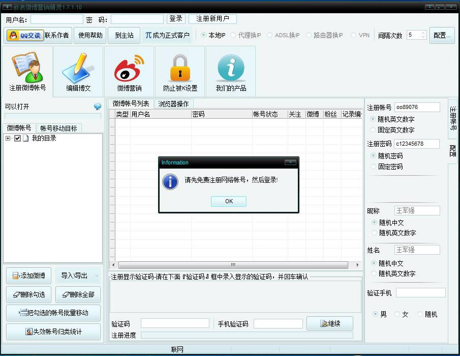This screenshot has height=356, width=460.
Task: Select VPN radio button
Action: [354, 35]
